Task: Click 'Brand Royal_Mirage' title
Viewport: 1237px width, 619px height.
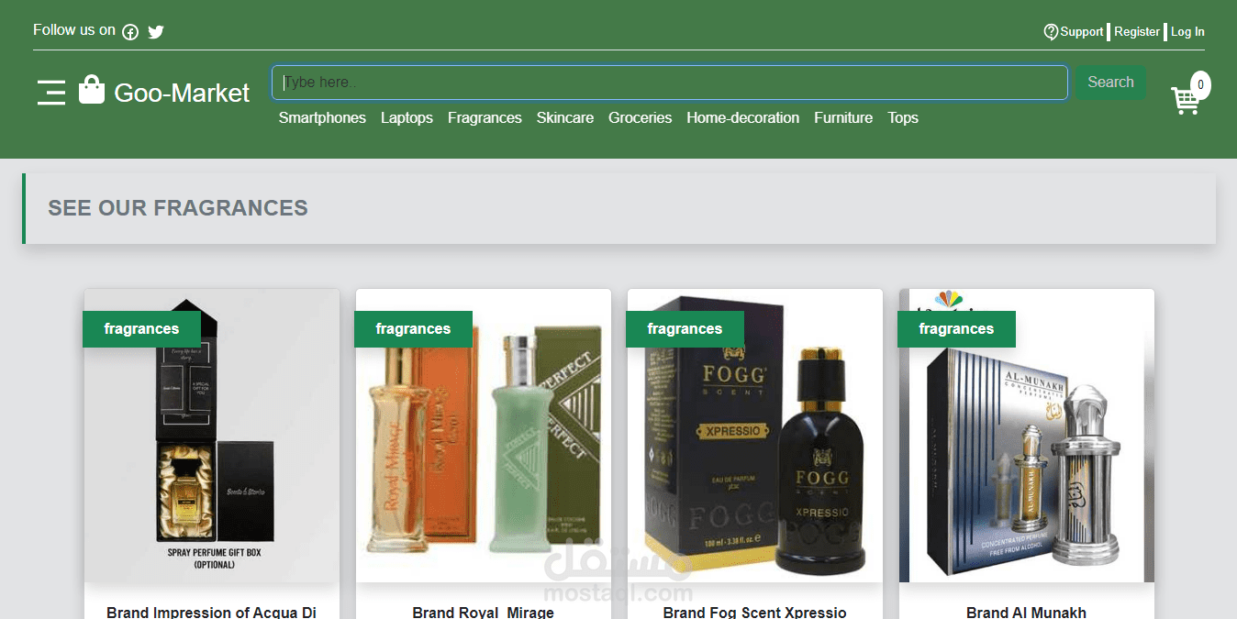Action: [x=484, y=612]
